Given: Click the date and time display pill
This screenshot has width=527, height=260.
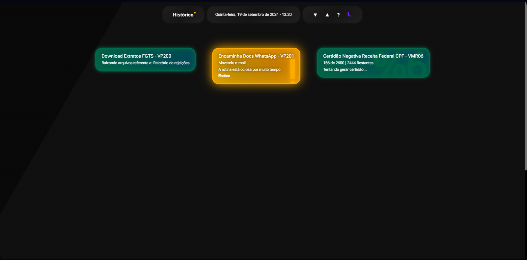Looking at the screenshot, I should pos(253,14).
